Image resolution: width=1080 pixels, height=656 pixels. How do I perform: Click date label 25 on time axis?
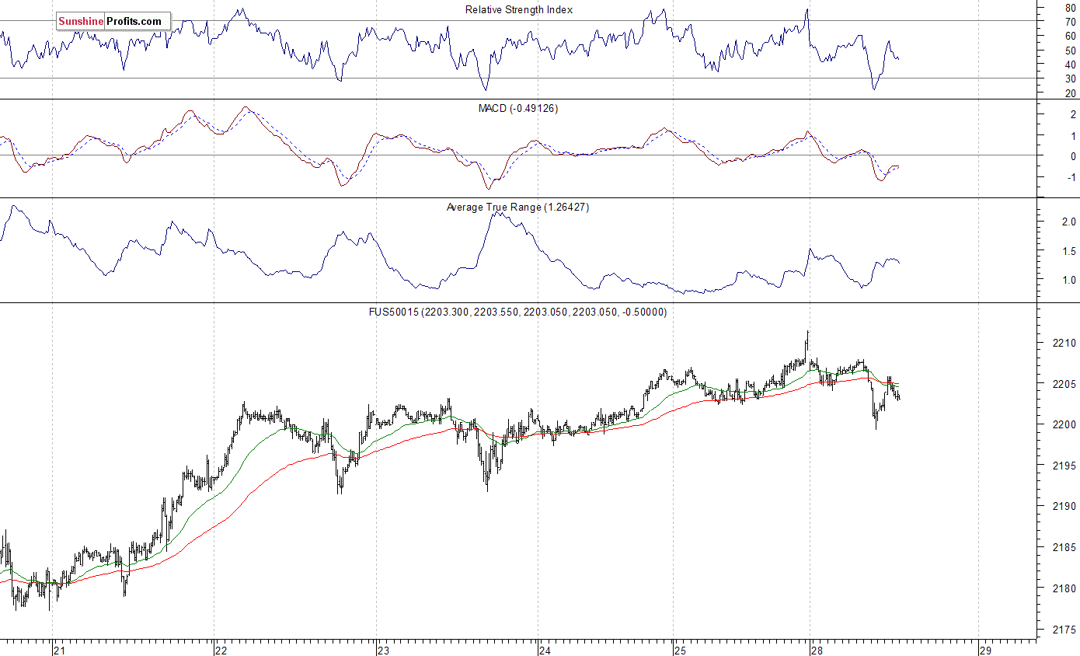point(679,650)
